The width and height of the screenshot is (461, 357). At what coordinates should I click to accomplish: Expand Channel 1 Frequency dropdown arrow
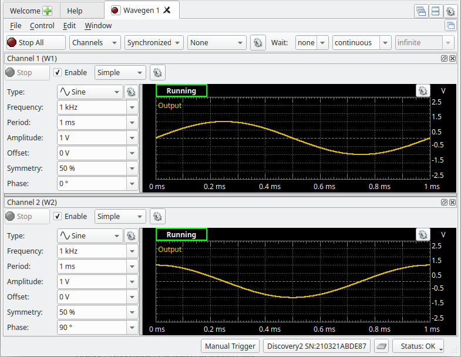pyautogui.click(x=132, y=107)
